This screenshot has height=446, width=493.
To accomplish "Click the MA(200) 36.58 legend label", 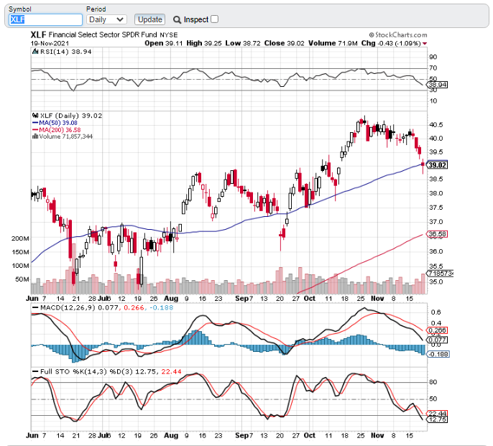I will 60,129.
